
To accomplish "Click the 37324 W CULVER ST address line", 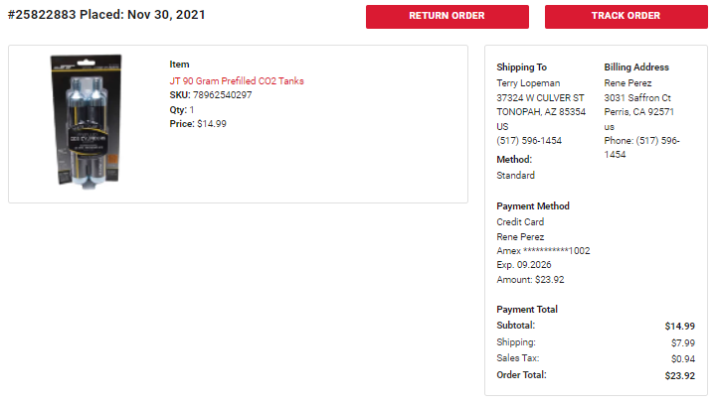I will point(541,98).
